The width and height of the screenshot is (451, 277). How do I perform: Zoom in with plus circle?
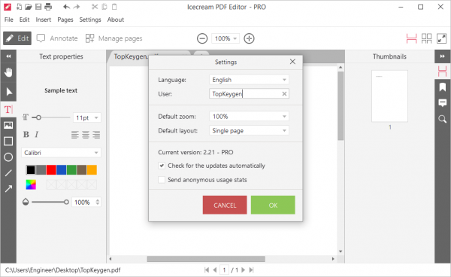pos(249,38)
